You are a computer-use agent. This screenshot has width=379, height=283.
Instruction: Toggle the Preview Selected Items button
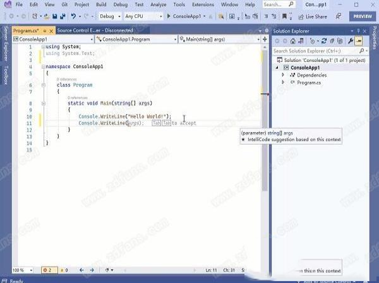(359, 40)
